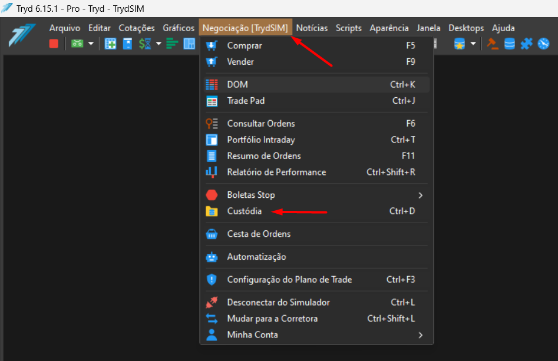The height and width of the screenshot is (361, 558).
Task: Select Mudar para a Corretora
Action: (316, 319)
